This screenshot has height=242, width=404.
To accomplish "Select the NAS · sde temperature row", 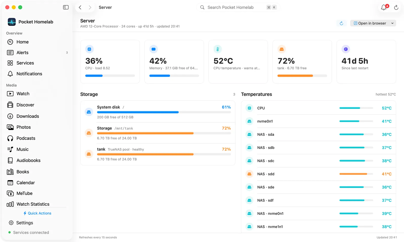I will 318,187.
